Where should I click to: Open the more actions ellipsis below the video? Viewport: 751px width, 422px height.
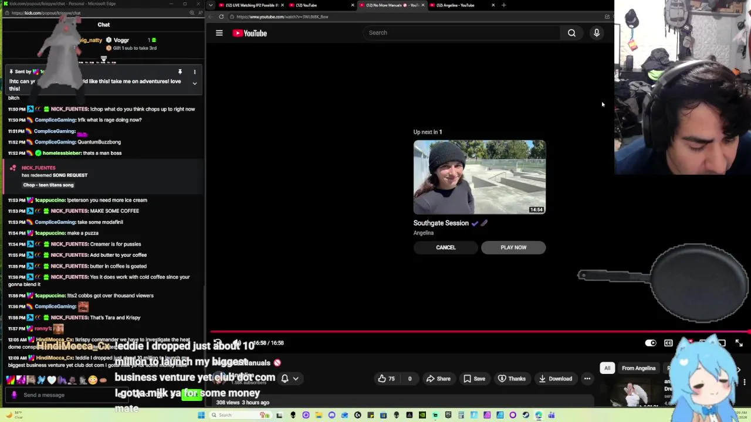coord(587,379)
